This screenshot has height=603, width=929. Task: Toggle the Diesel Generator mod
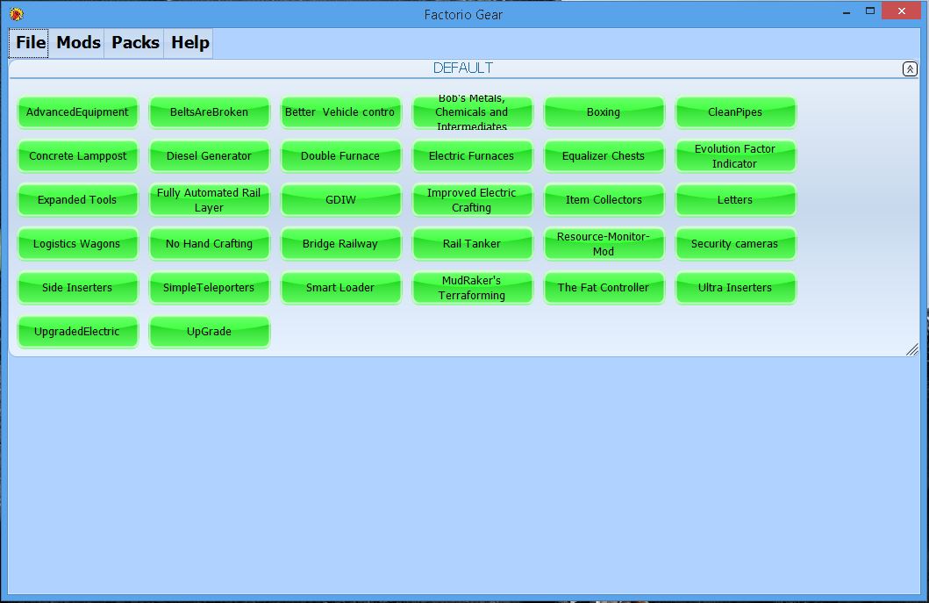click(x=209, y=156)
